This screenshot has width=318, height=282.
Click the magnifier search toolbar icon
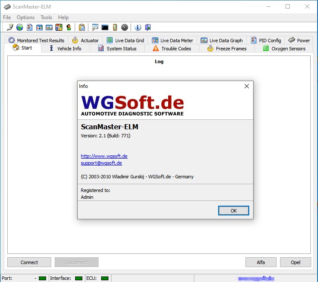[95, 27]
